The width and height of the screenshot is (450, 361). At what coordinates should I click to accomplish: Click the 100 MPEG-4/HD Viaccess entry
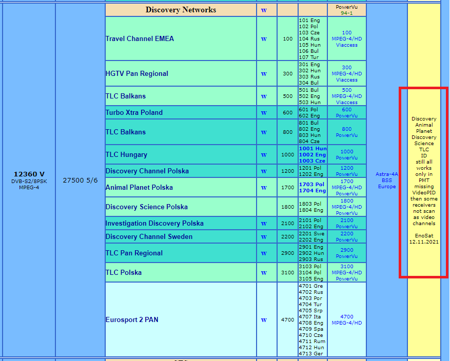click(347, 38)
